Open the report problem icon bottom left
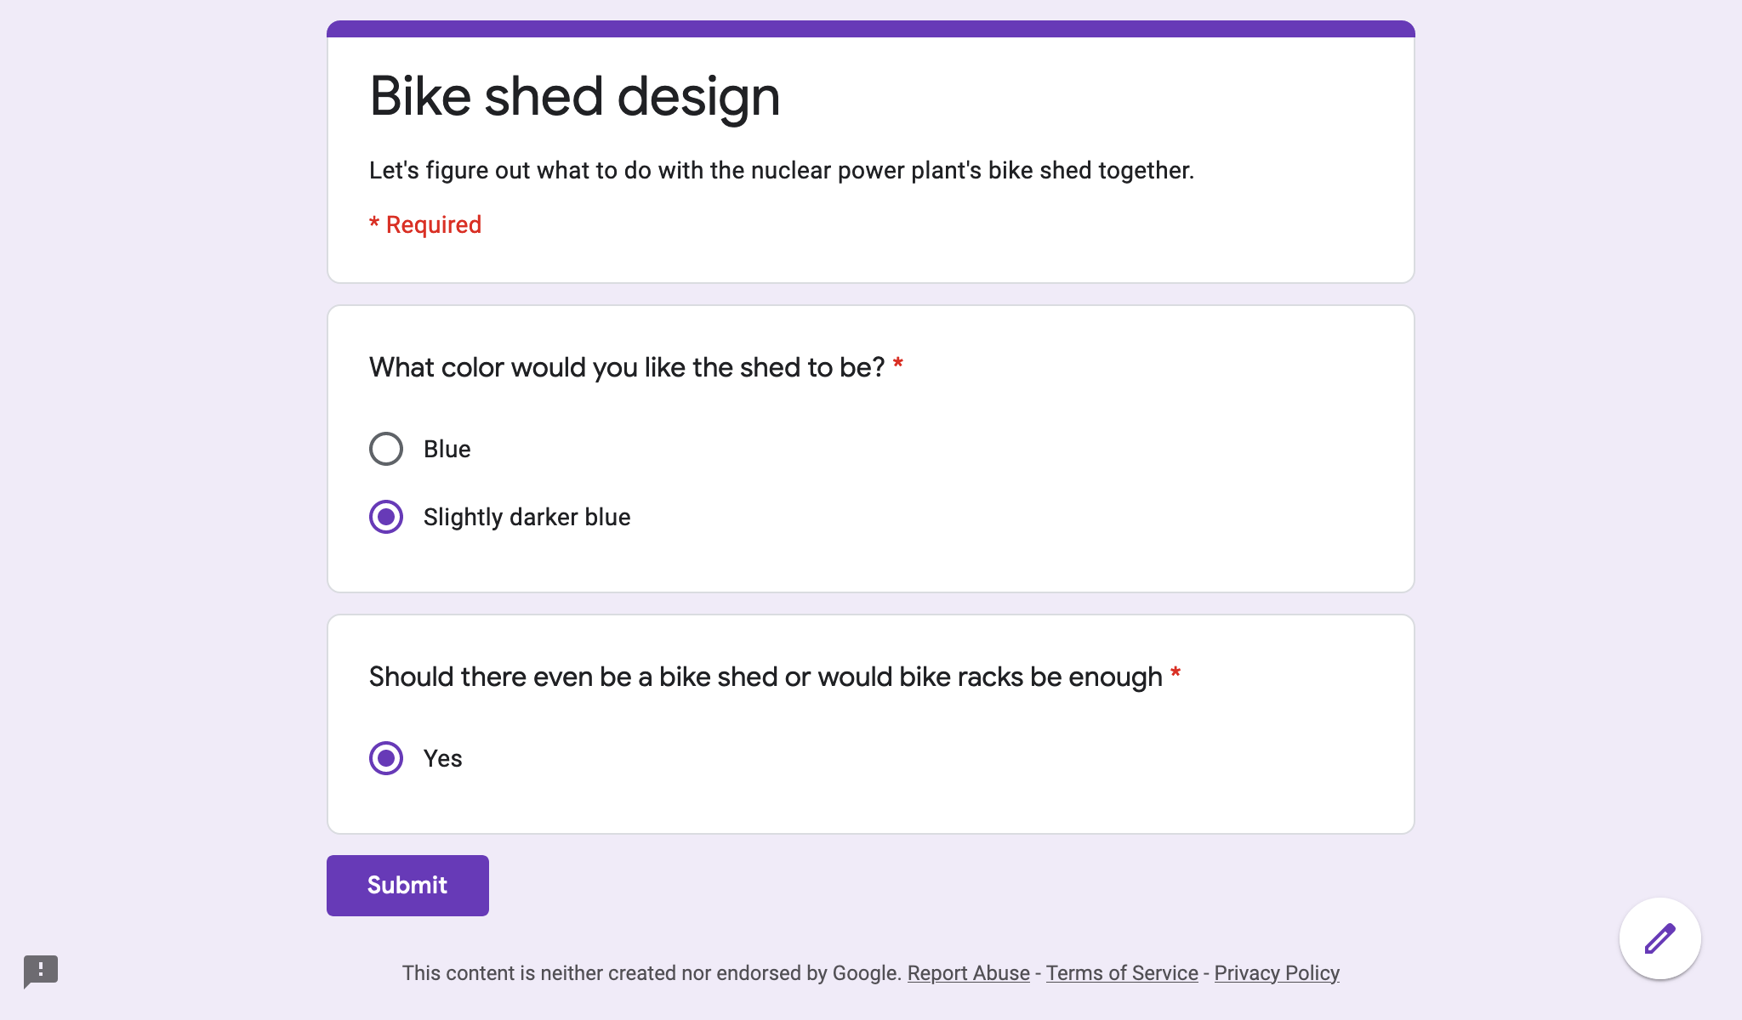Image resolution: width=1742 pixels, height=1020 pixels. 41,972
